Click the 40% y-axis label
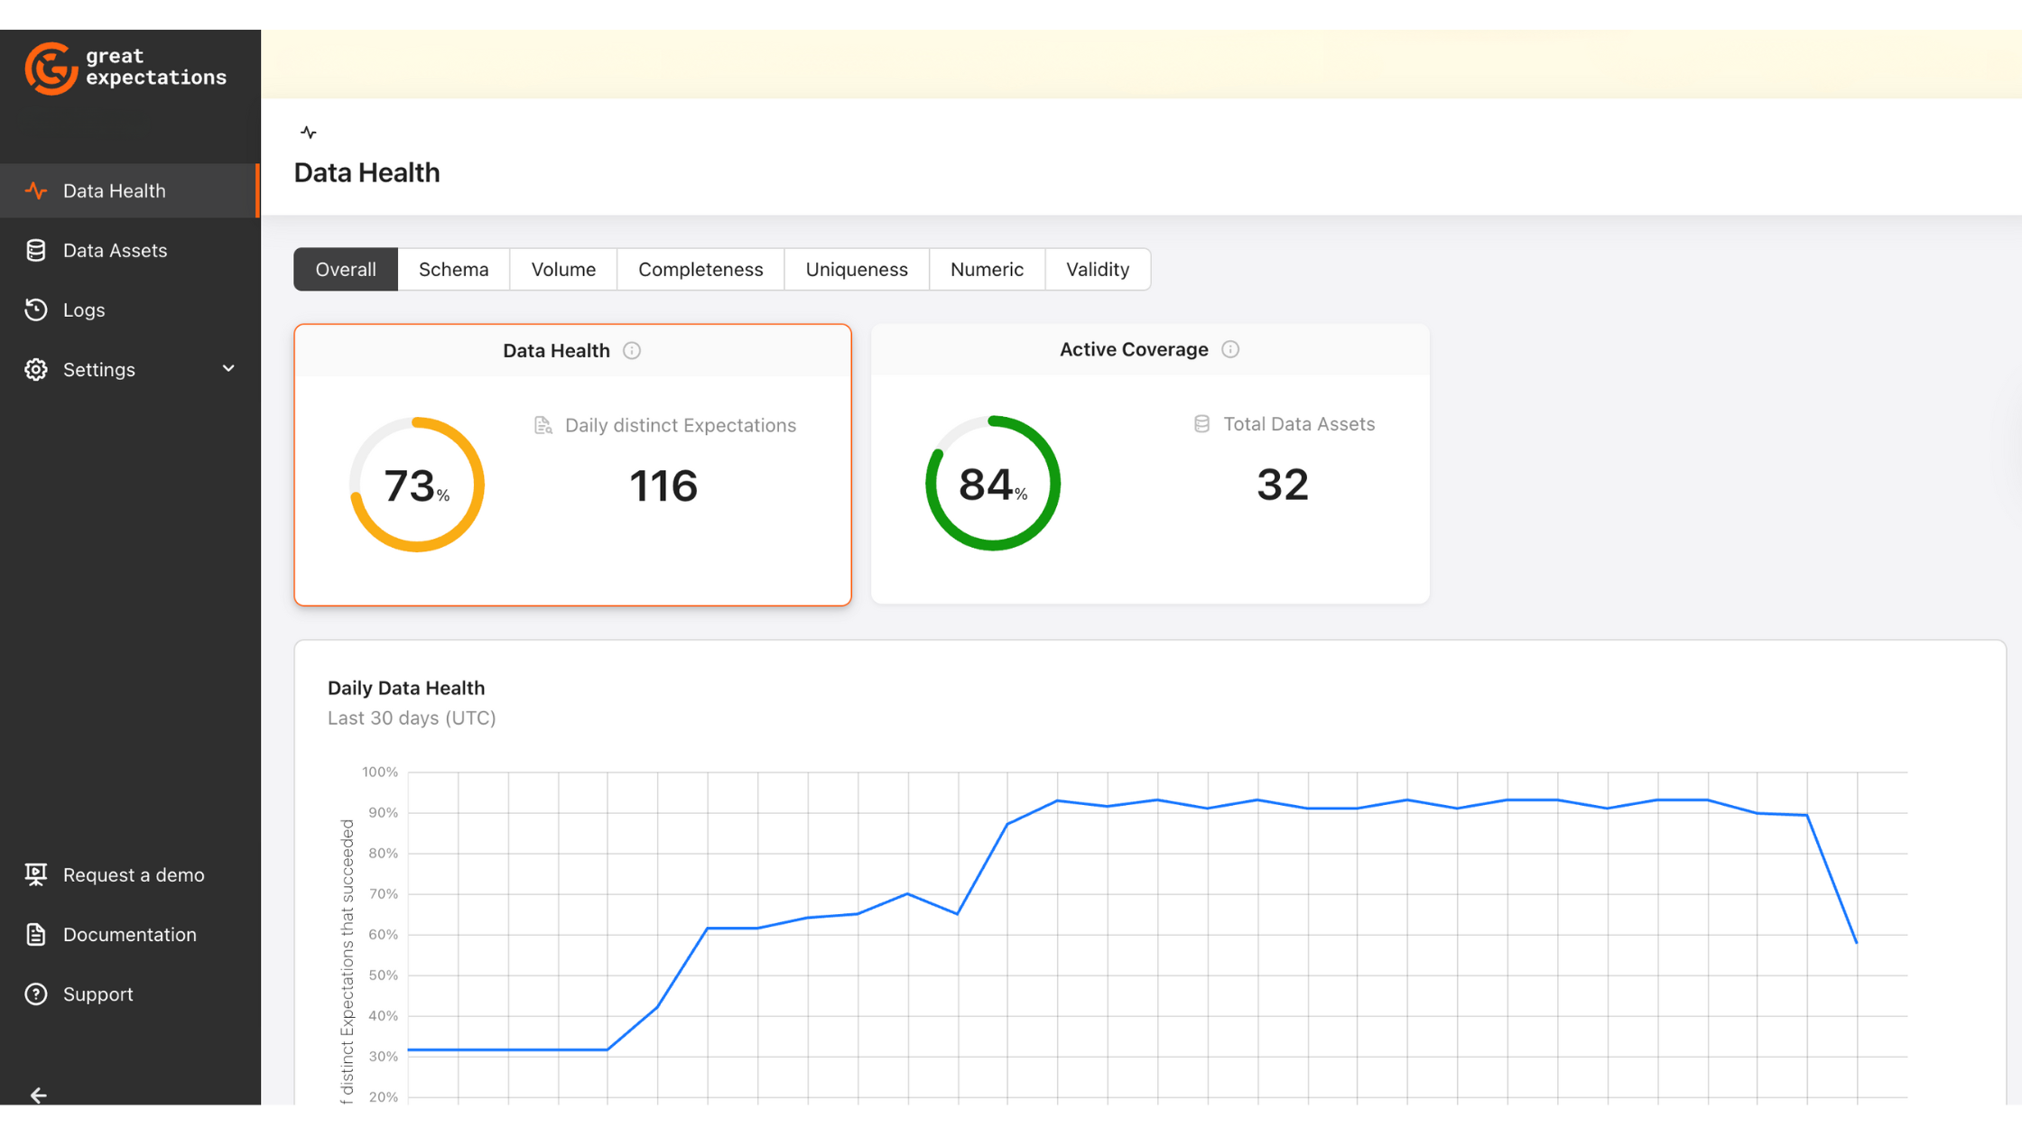This screenshot has width=2022, height=1137. point(383,1015)
